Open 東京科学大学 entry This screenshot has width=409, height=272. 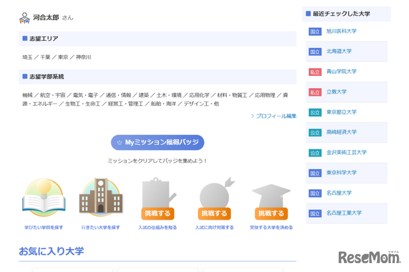(341, 172)
